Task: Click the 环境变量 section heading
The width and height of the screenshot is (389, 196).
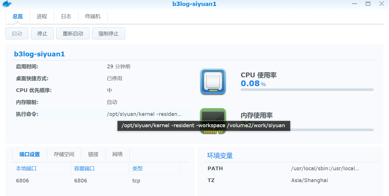Action: pos(220,155)
